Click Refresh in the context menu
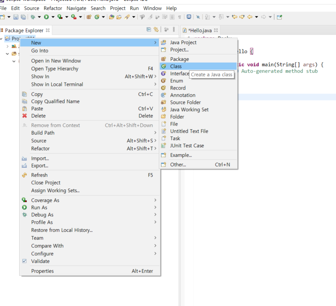Viewport: 336px width, 306px height. click(x=90, y=175)
